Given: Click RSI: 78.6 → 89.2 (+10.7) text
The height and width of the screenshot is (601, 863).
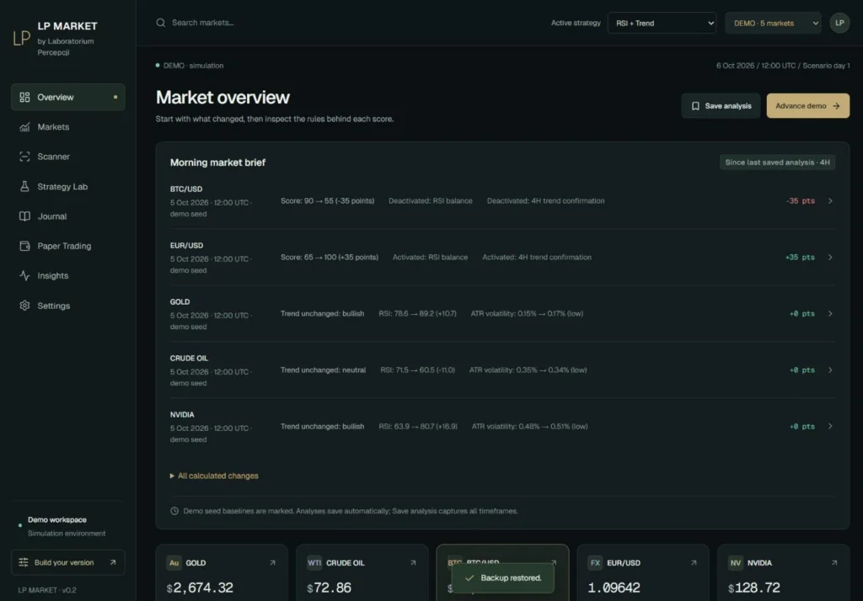Looking at the screenshot, I should (x=417, y=313).
